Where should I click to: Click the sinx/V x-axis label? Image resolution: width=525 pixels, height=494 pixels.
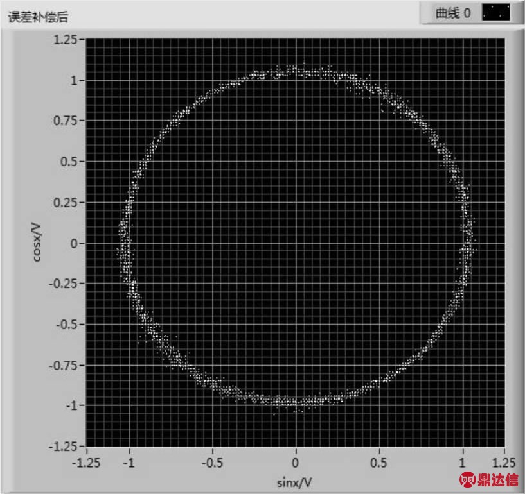click(295, 482)
